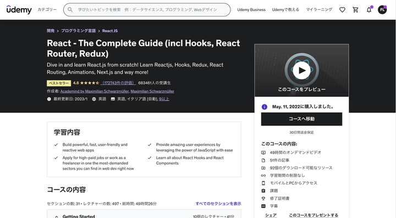Click checkmark beside Provide amazing user experiences
The height and width of the screenshot is (218, 396).
click(x=150, y=145)
